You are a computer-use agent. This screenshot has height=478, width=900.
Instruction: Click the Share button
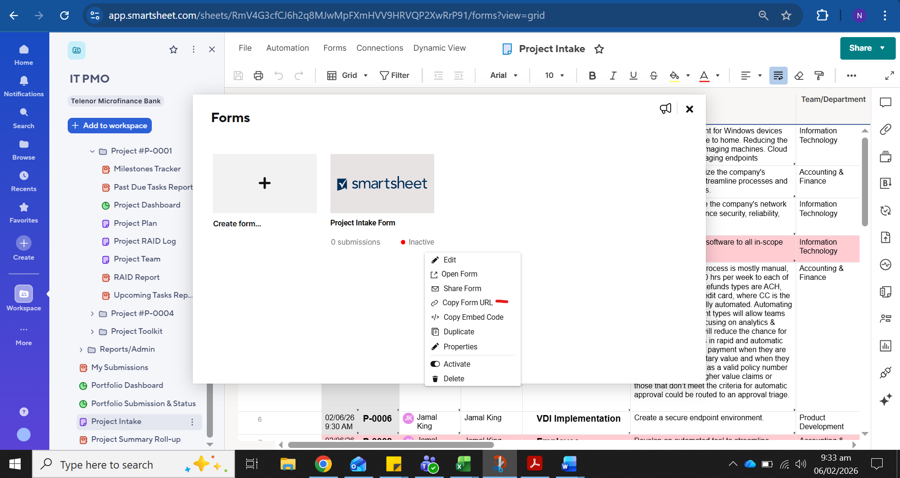(868, 48)
